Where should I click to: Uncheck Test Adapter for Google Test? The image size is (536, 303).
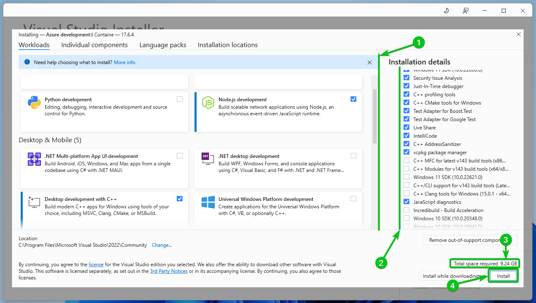pos(406,119)
